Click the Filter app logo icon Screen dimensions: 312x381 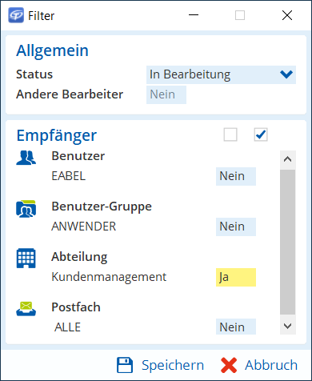[x=16, y=15]
